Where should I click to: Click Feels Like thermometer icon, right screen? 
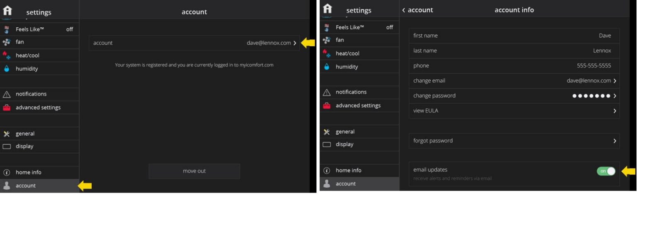327,27
